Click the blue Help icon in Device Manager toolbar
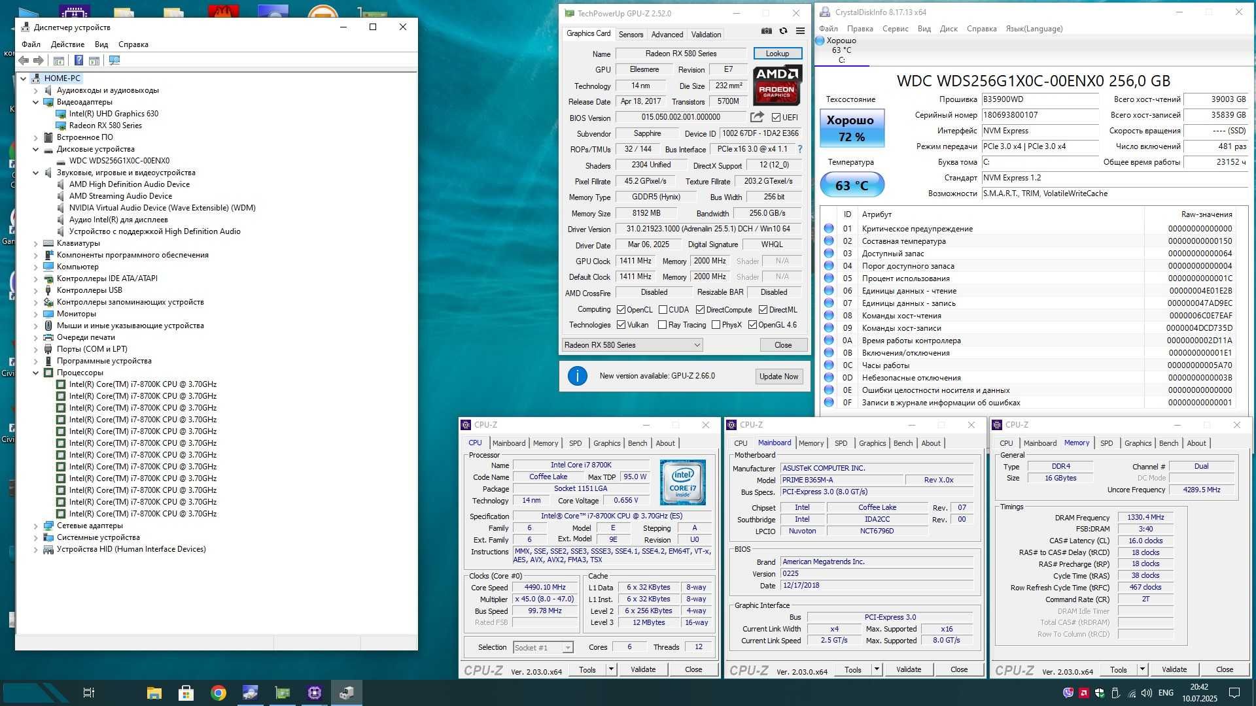The width and height of the screenshot is (1256, 706). point(78,60)
